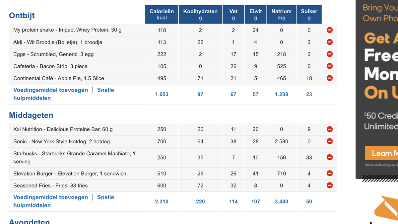Delete the Cafeteria Bacon Strip entry
The height and width of the screenshot is (224, 398).
tap(330, 66)
